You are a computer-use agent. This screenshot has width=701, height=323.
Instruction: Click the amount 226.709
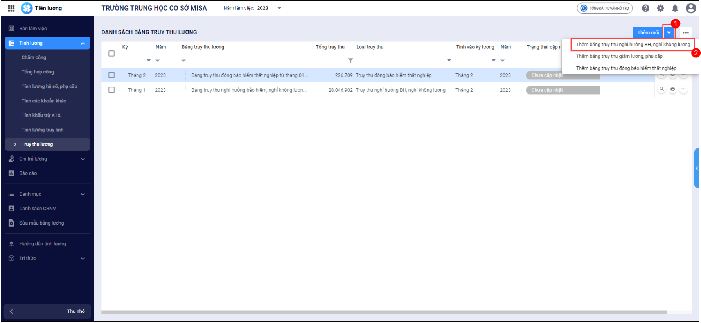coord(344,75)
